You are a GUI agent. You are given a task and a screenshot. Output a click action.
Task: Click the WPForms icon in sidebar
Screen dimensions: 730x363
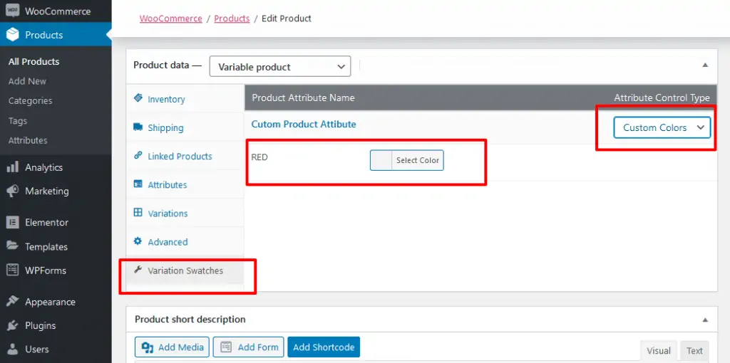tap(13, 270)
